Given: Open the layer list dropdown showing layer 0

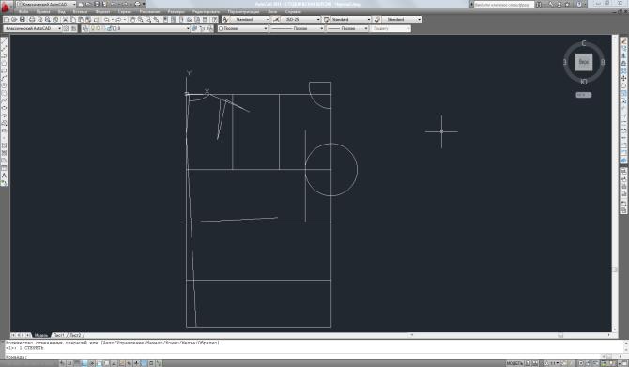Looking at the screenshot, I should click(140, 28).
